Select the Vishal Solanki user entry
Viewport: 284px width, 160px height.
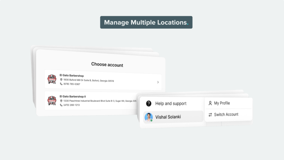point(173,117)
